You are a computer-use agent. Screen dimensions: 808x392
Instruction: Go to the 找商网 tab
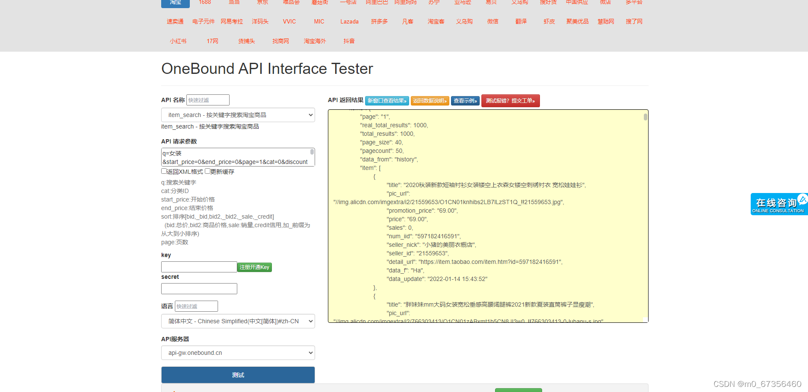pyautogui.click(x=281, y=41)
